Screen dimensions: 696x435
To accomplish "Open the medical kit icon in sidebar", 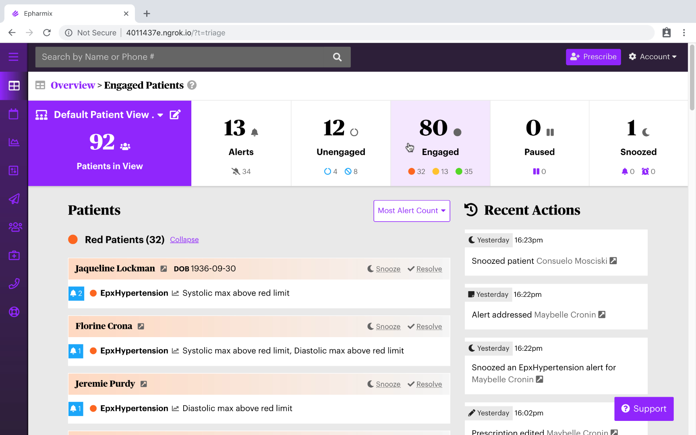I will click(x=14, y=255).
